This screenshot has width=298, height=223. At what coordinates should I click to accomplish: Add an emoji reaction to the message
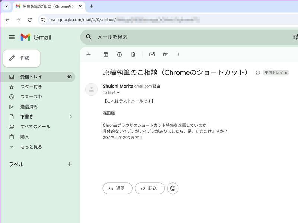pos(172,188)
